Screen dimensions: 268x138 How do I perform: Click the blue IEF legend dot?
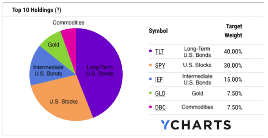point(151,79)
